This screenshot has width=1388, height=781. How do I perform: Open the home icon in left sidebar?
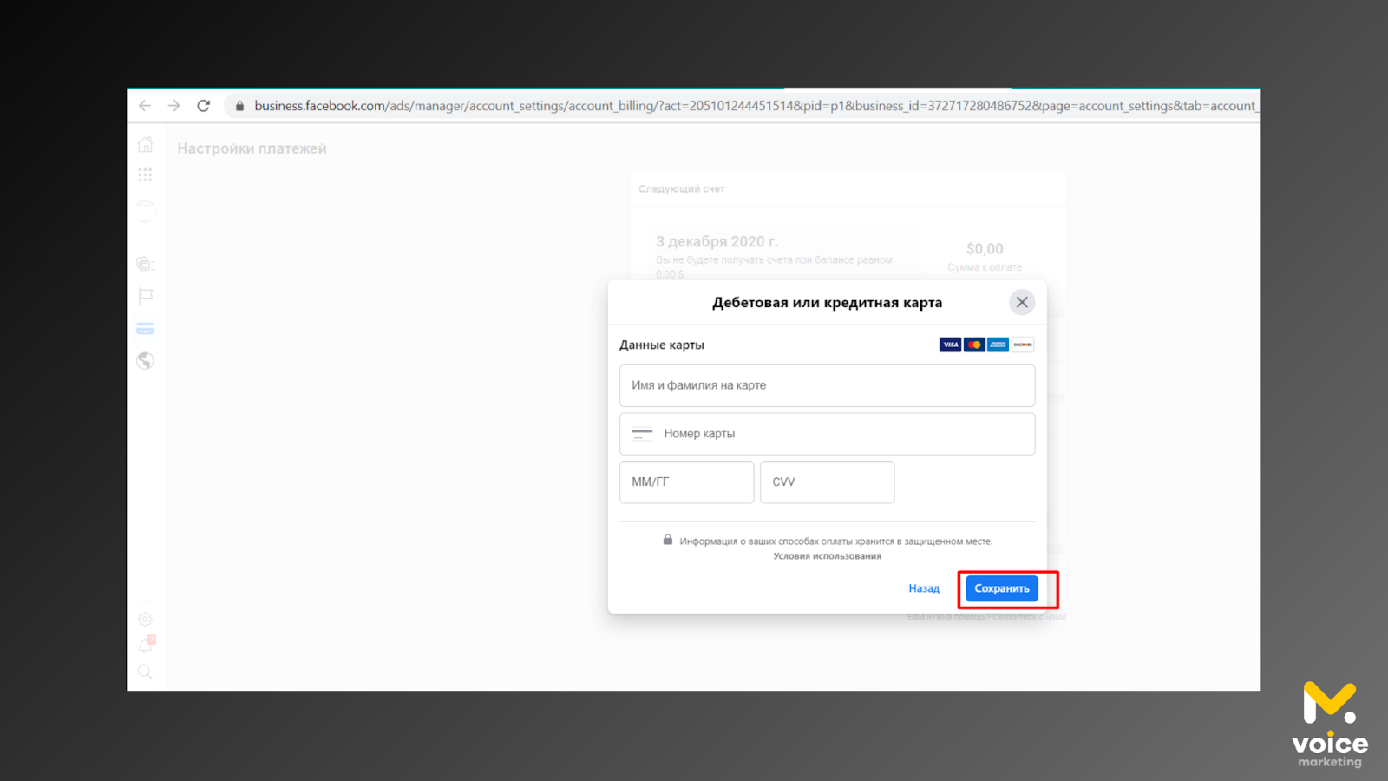146,145
